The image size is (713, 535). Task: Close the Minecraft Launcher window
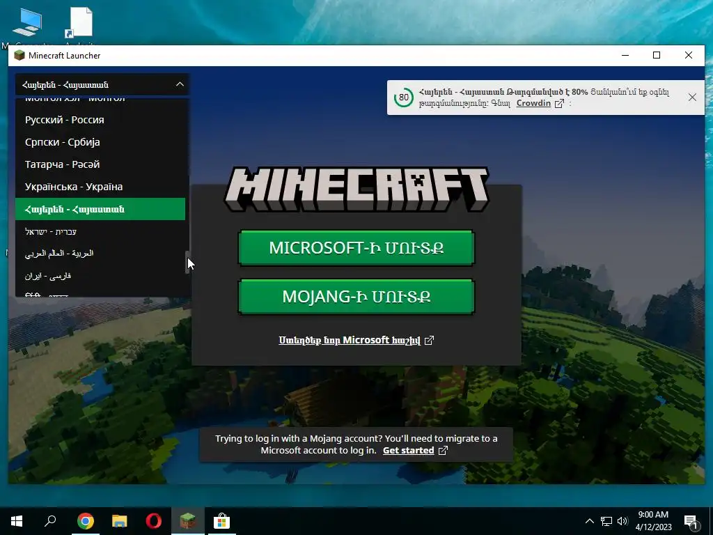click(689, 56)
